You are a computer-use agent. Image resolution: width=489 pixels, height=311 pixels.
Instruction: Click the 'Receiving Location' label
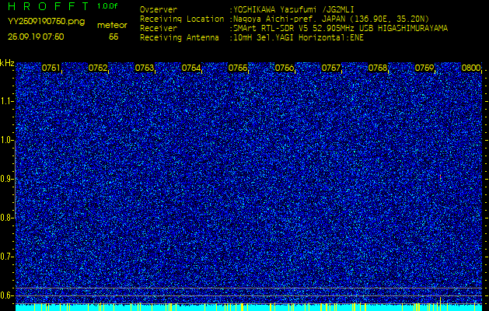point(182,19)
